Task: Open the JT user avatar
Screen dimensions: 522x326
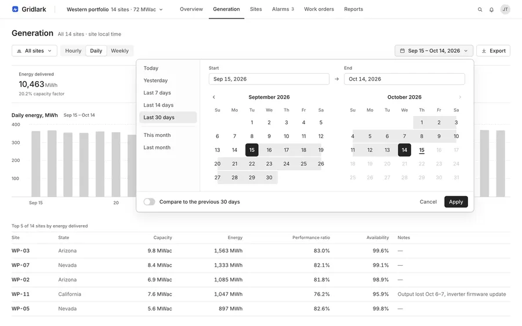Action: click(505, 9)
